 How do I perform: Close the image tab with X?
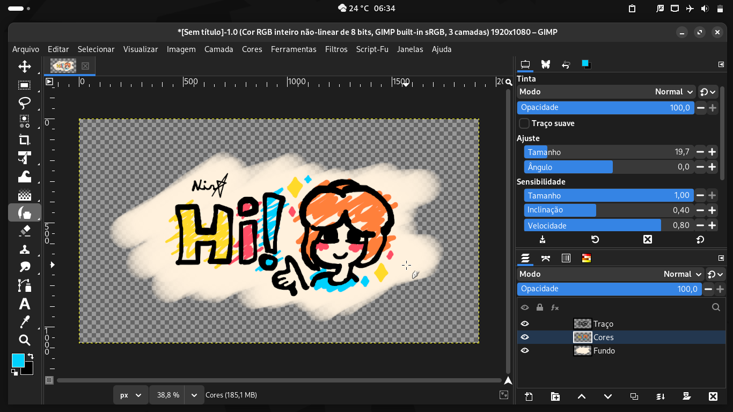[85, 66]
